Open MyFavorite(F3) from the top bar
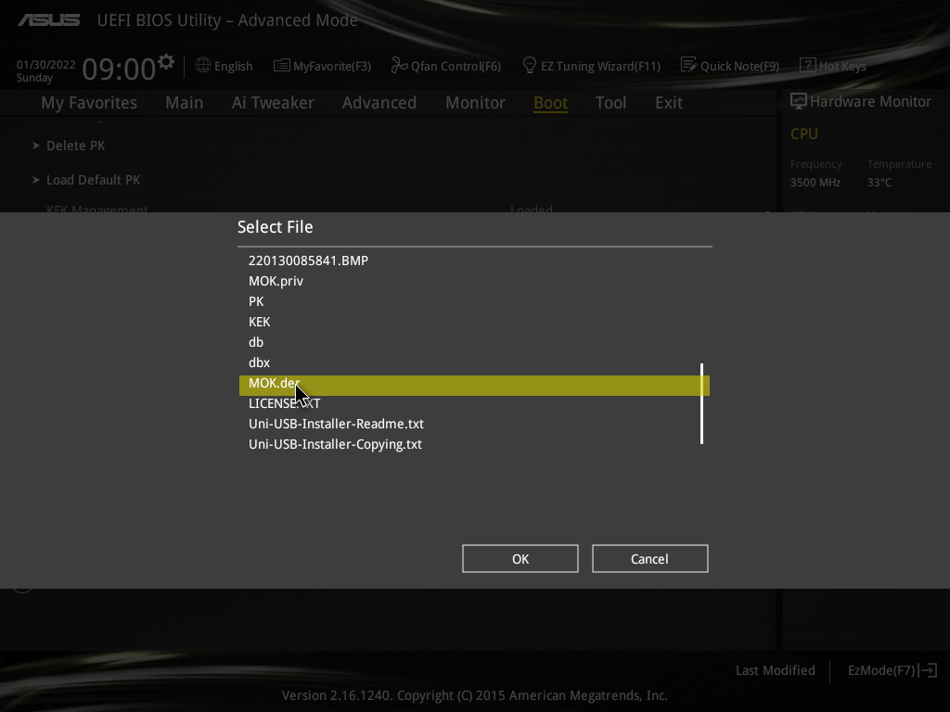 (332, 66)
